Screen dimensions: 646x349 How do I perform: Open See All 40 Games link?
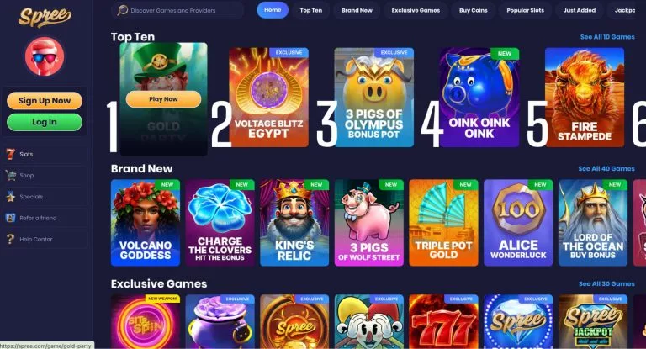[606, 168]
